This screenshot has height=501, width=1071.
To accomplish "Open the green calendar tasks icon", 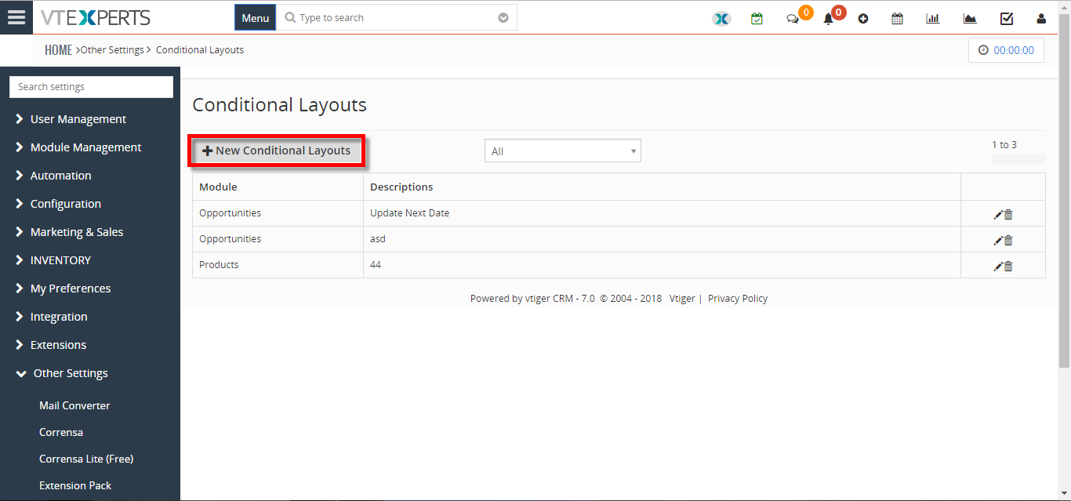I will pos(757,19).
